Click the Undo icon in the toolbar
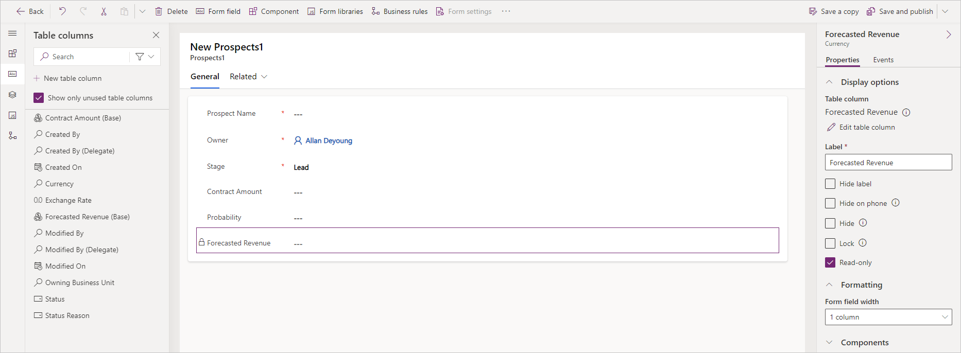 (62, 11)
